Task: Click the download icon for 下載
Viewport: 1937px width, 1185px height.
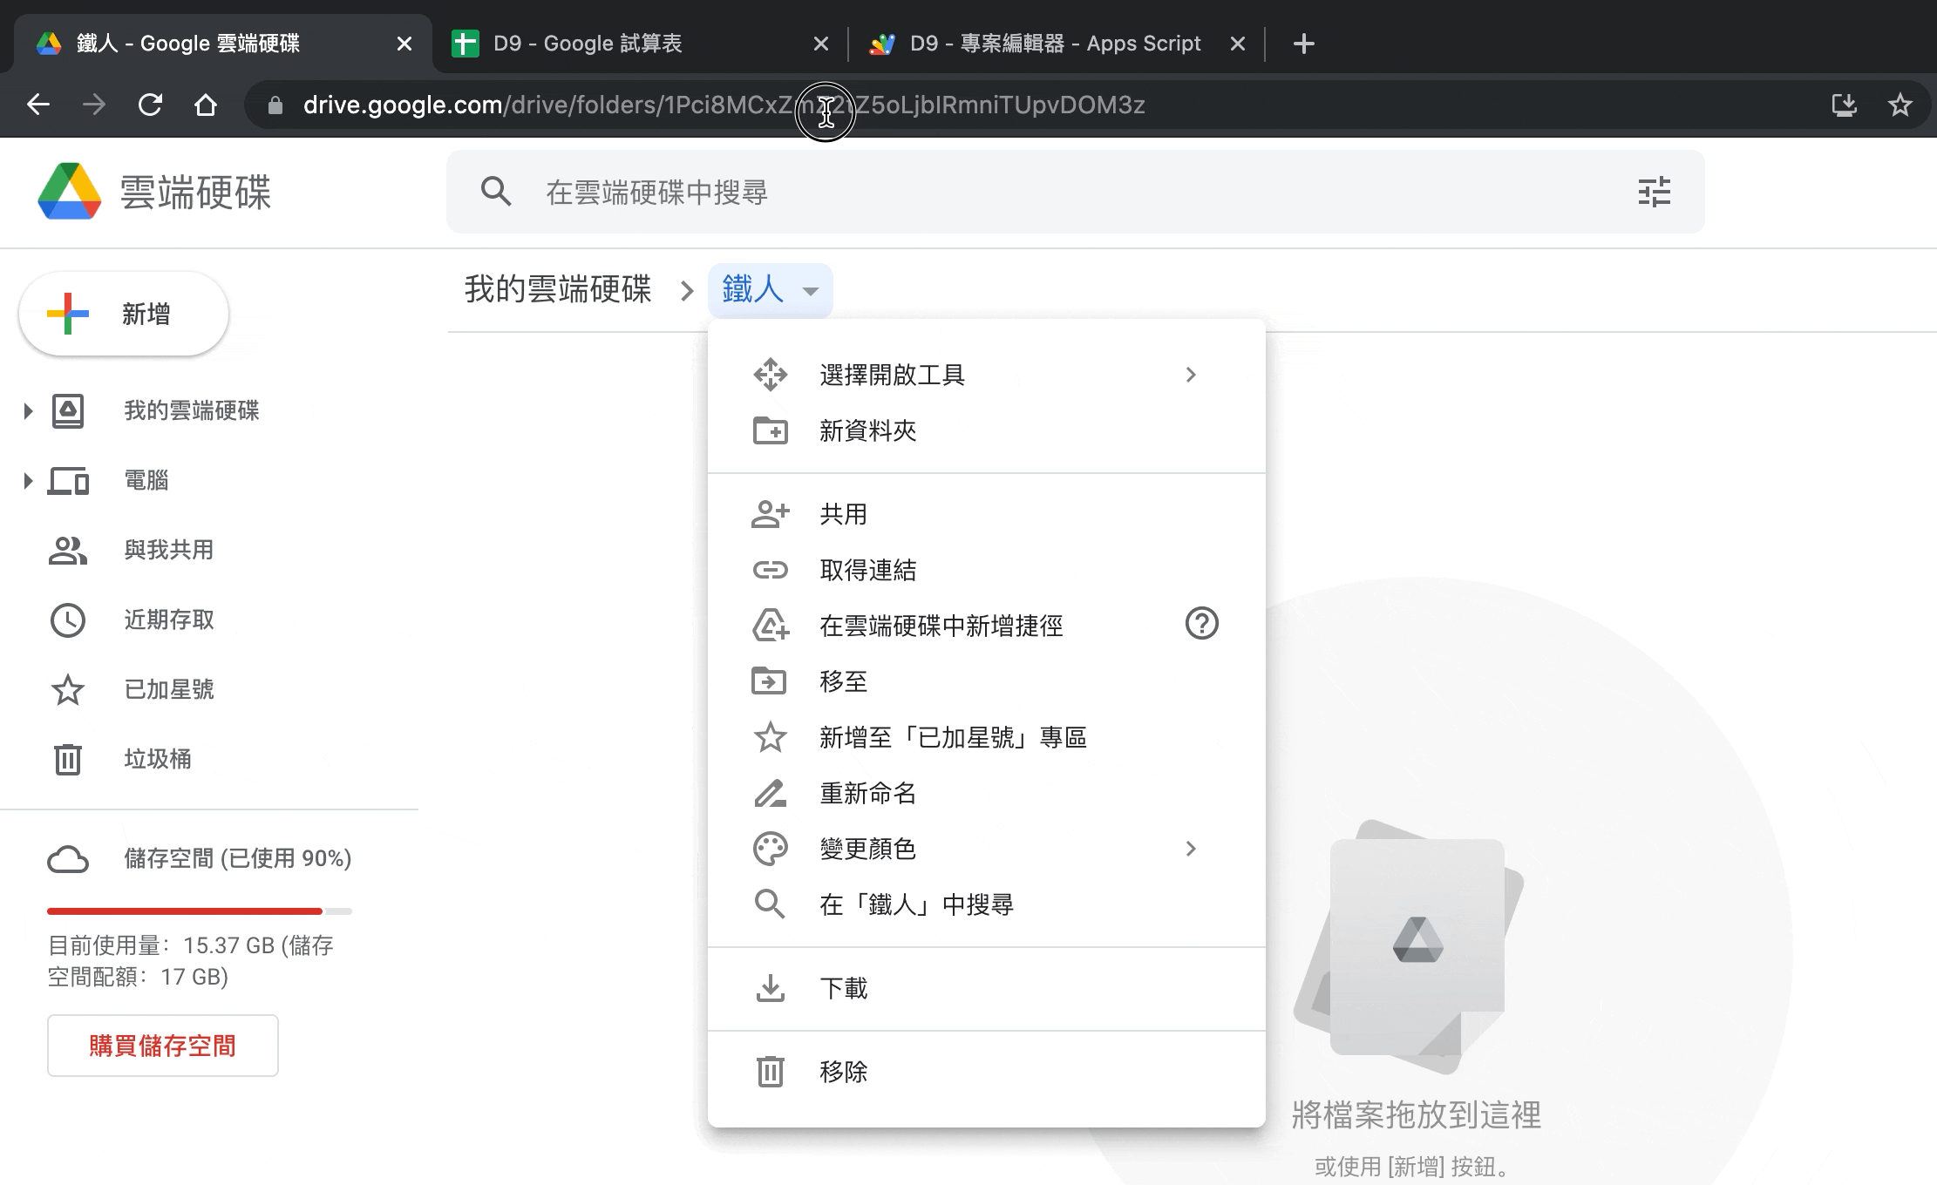Action: [x=770, y=988]
